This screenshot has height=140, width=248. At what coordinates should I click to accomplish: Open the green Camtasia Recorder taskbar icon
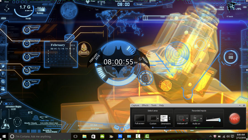pos(147,136)
